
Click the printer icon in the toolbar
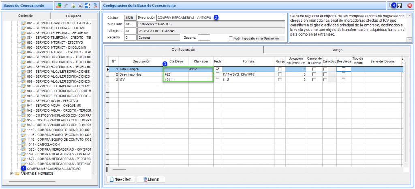coord(80,5)
